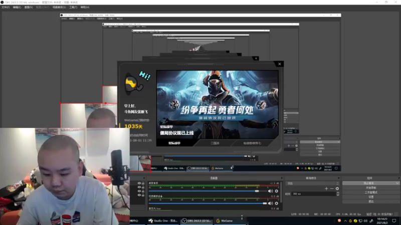Open the system volume tray icon
The height and width of the screenshot is (225, 401).
365,221
